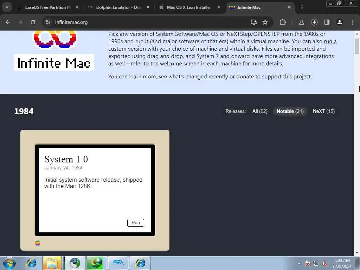This screenshot has width=360, height=270.
Task: Click the scrollbar up arrow
Action: point(357,34)
